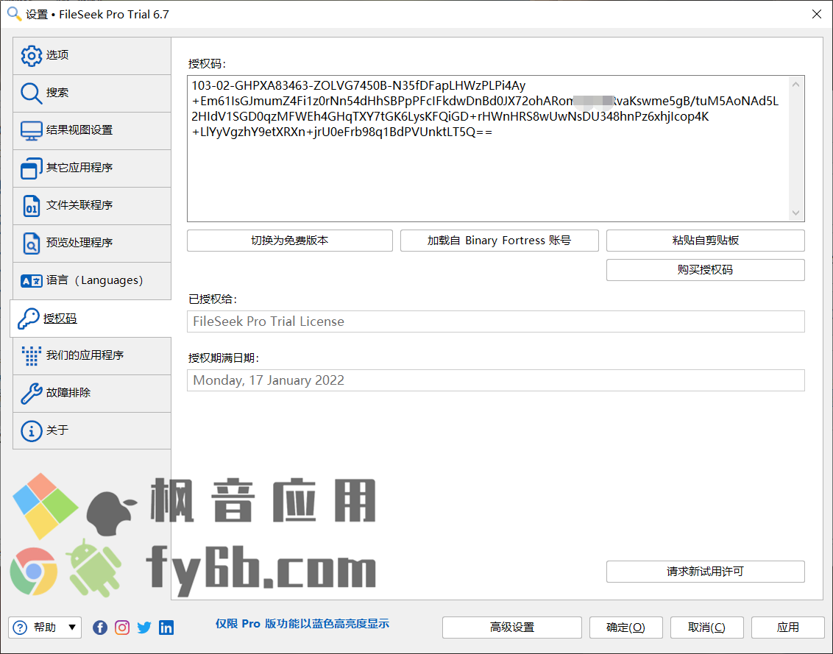833x654 pixels.
Task: Open the Facebook link icon
Action: click(x=100, y=628)
